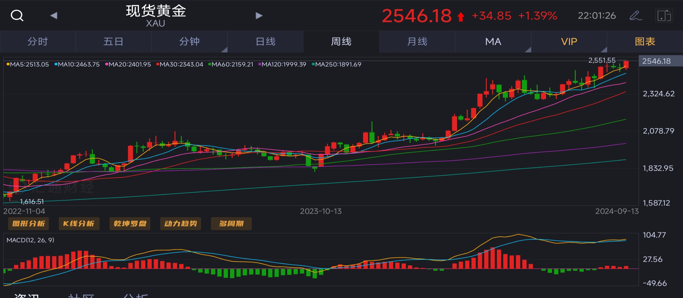The height and width of the screenshot is (298, 683).
Task: Select the 分时 tab
Action: pyautogui.click(x=38, y=41)
